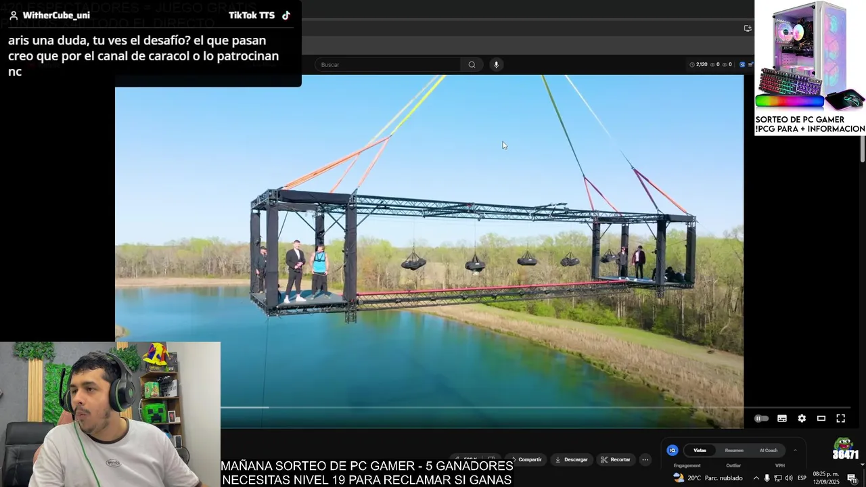Click the ESP language indicator
This screenshot has height=487, width=866.
pos(802,478)
